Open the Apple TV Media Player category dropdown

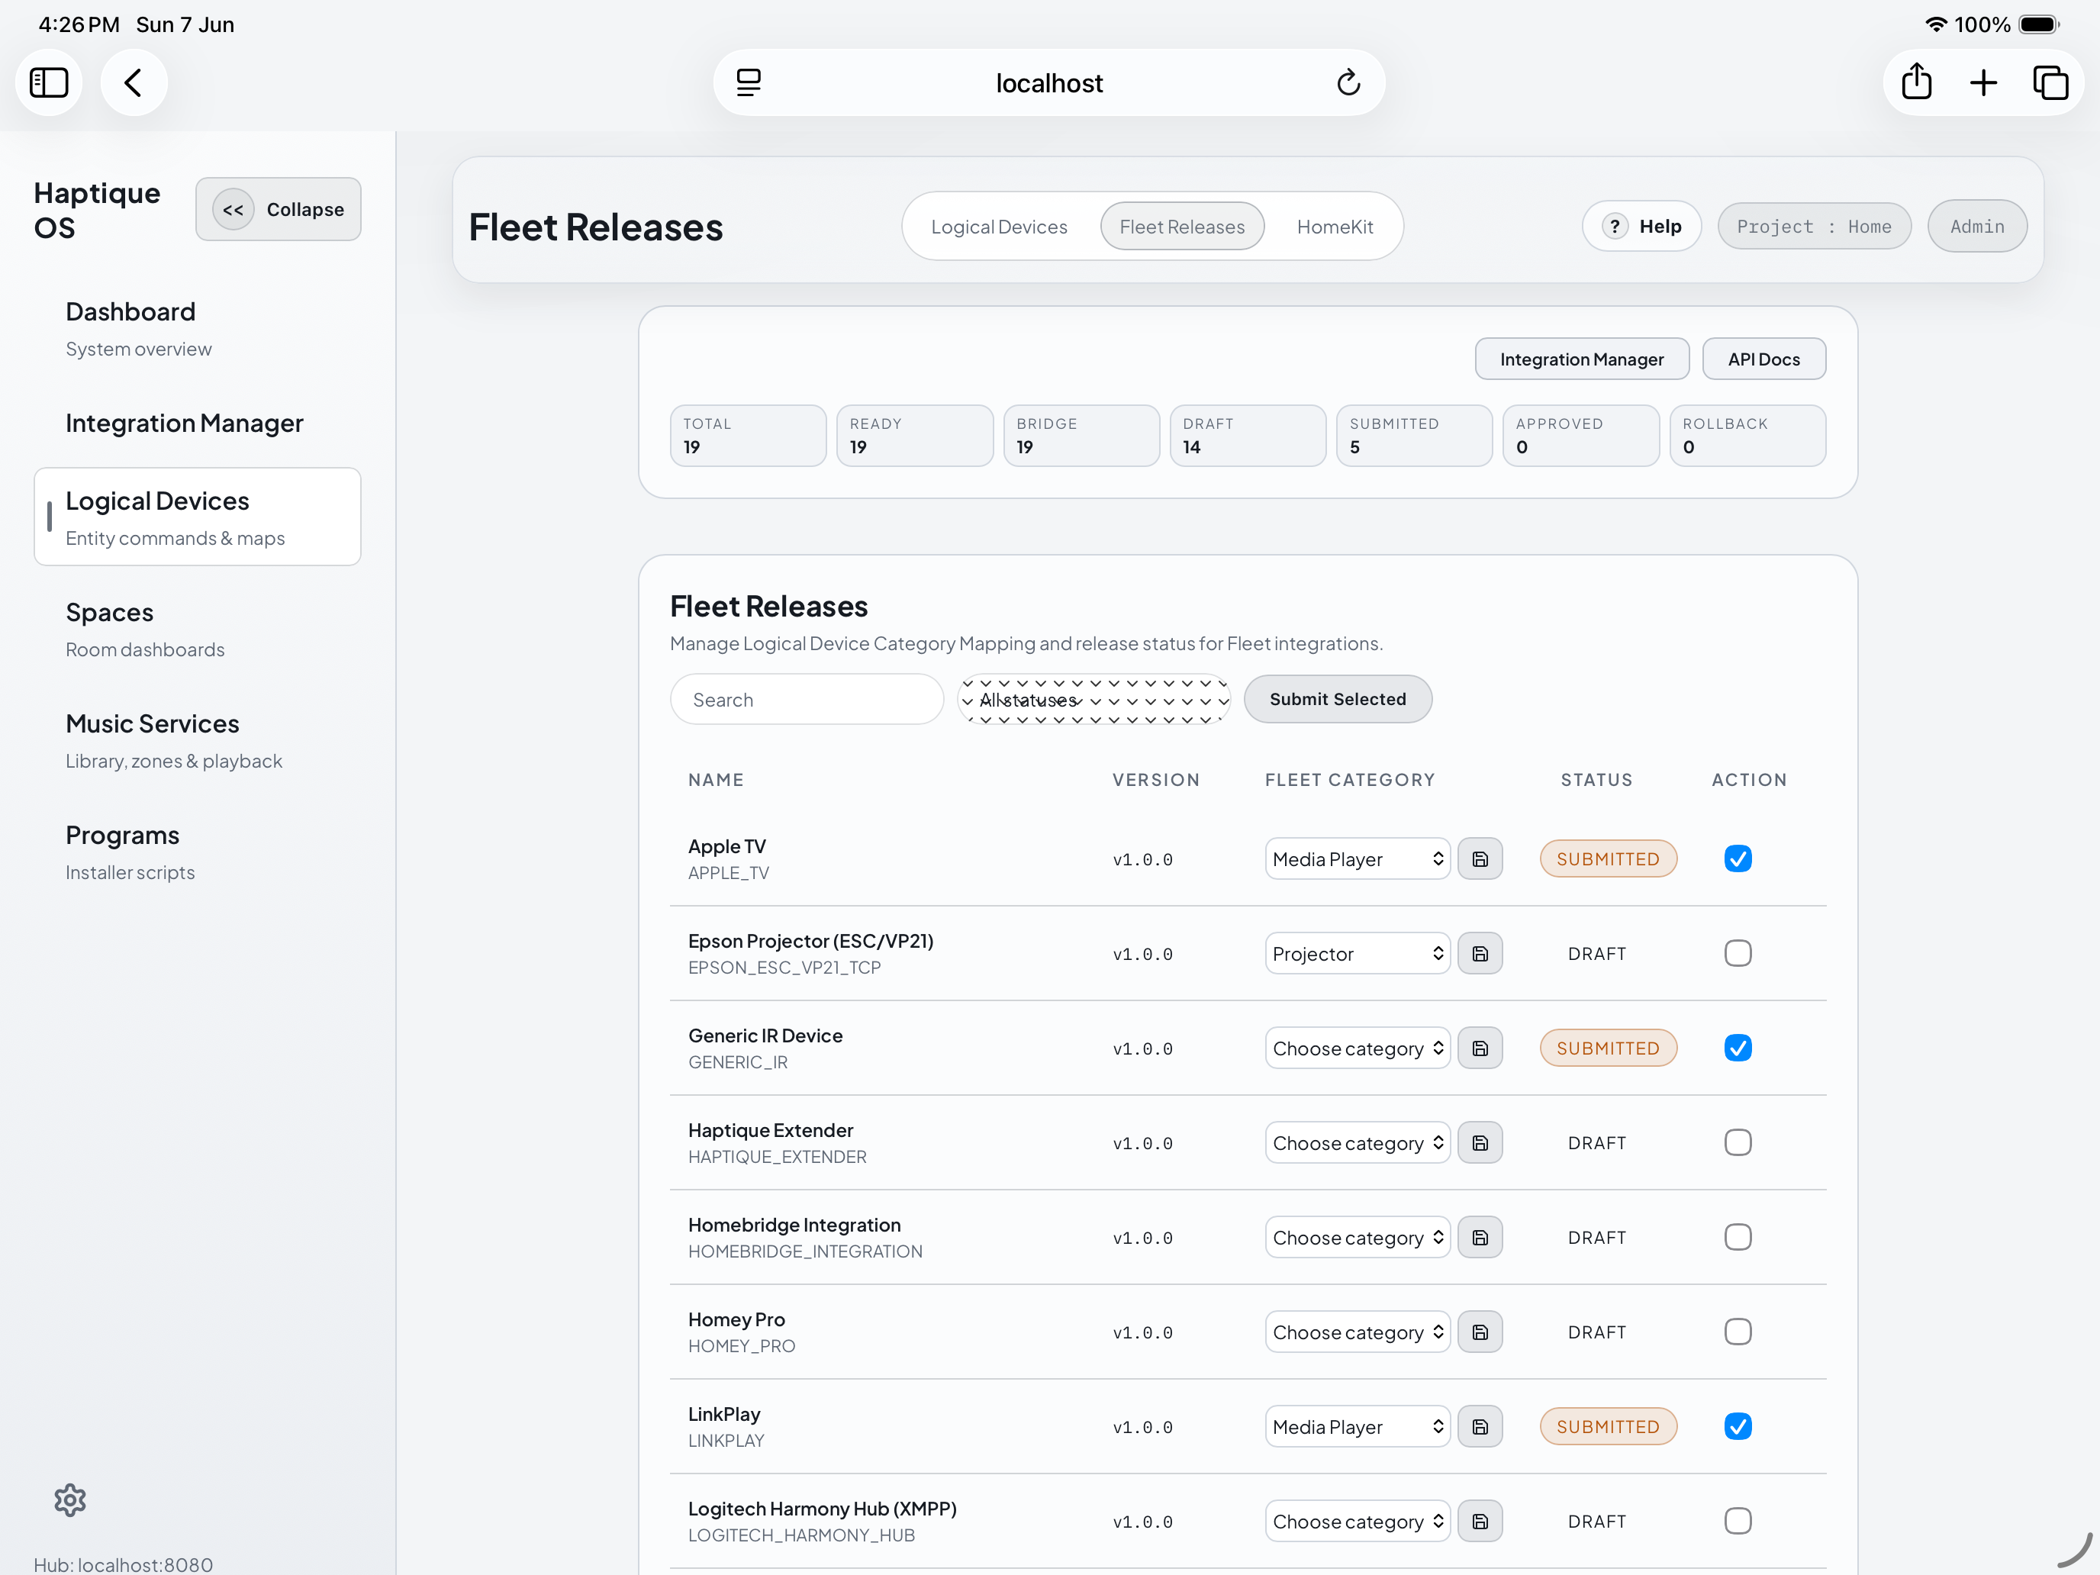pos(1358,859)
